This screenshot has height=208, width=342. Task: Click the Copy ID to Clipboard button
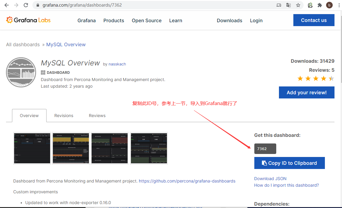[x=289, y=163]
